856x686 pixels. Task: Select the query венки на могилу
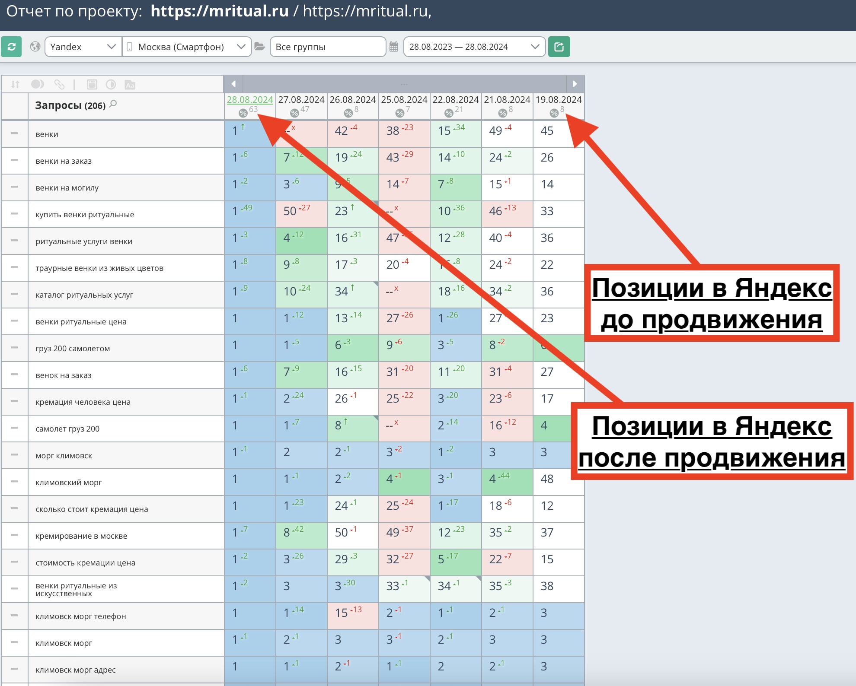(67, 188)
